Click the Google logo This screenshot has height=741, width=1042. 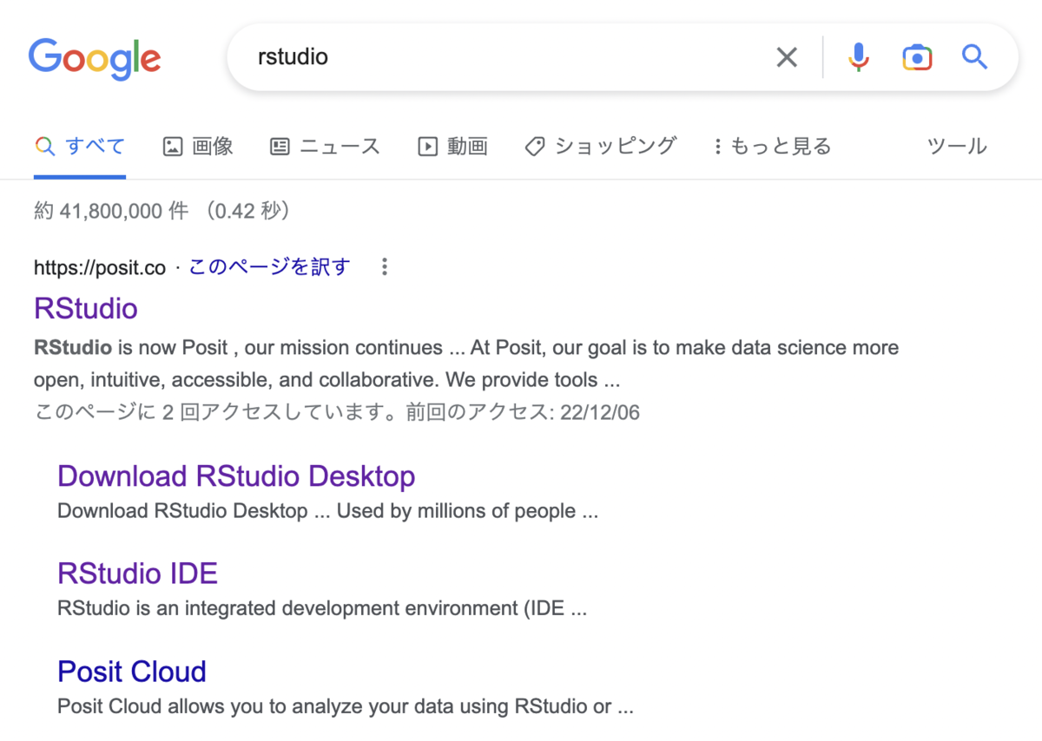point(95,58)
